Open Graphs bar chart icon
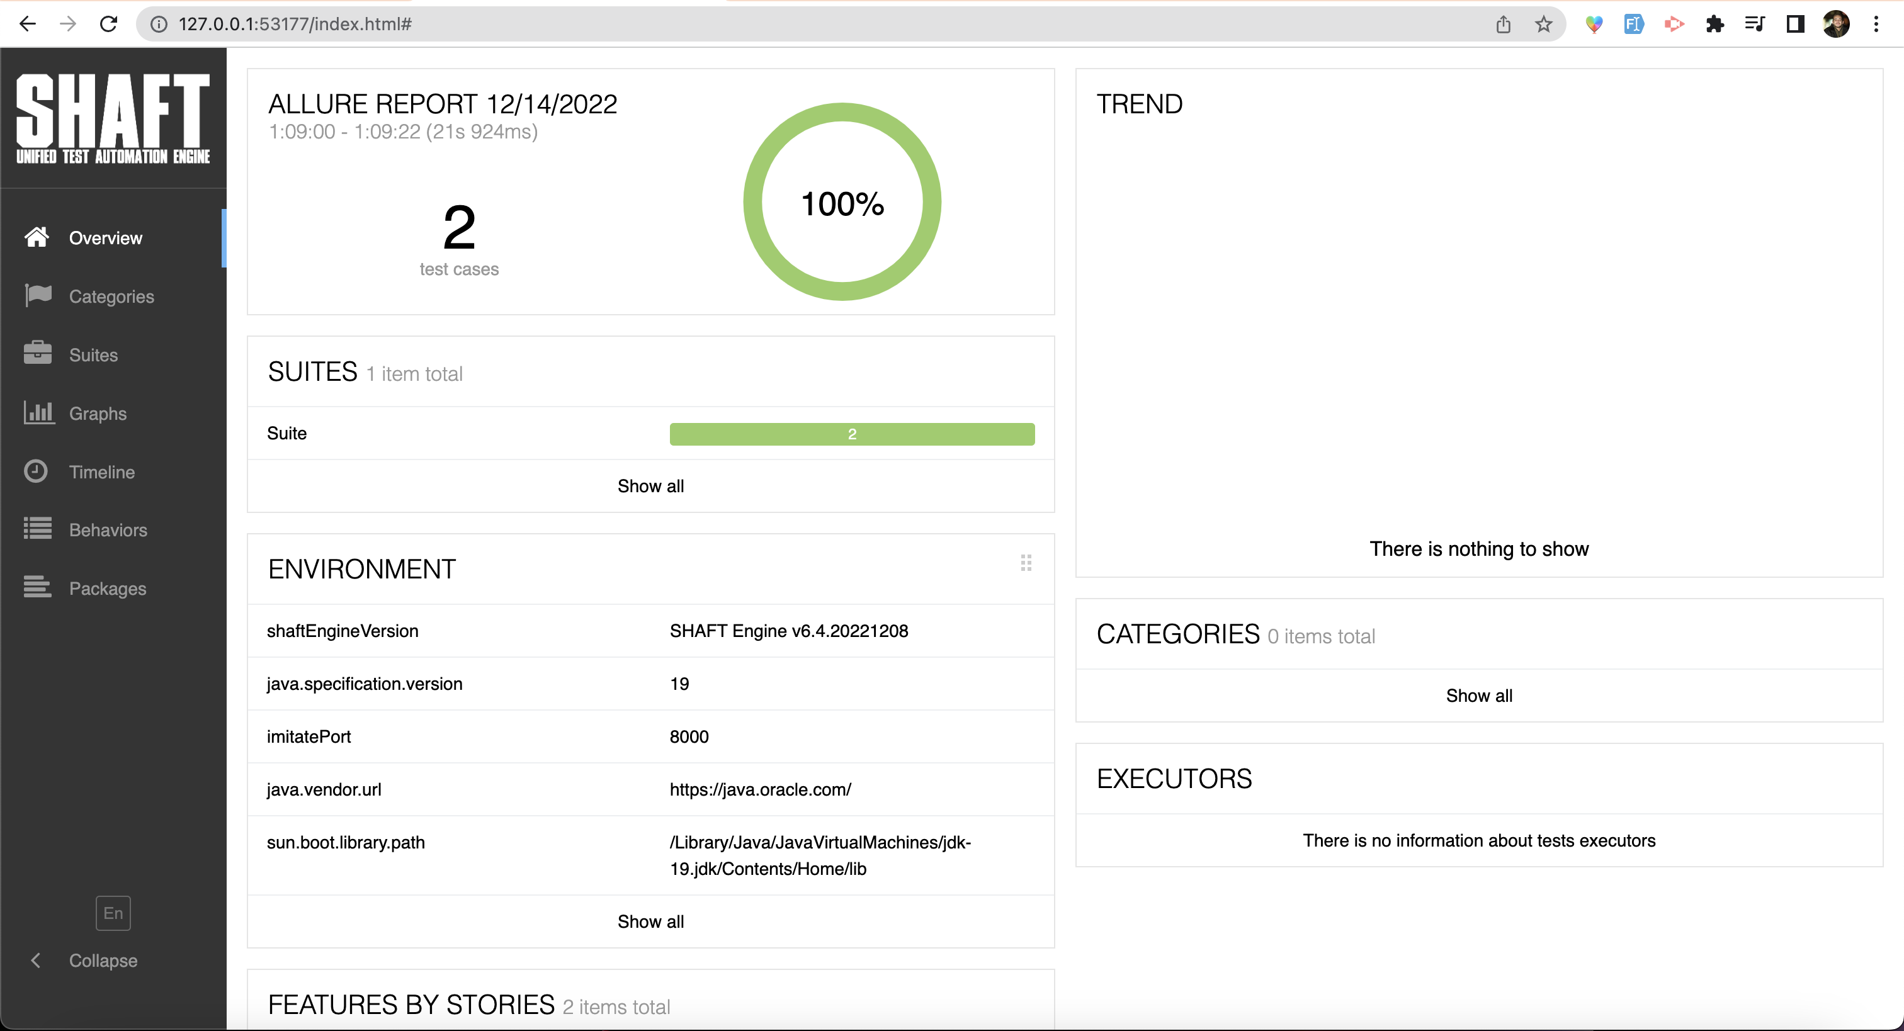 (x=38, y=412)
